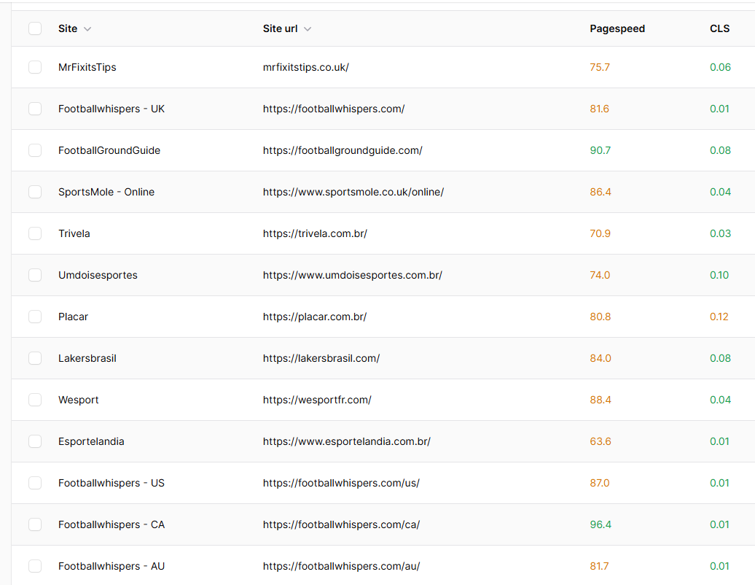Open the Site url column sort chevron
The width and height of the screenshot is (755, 585).
(x=308, y=29)
